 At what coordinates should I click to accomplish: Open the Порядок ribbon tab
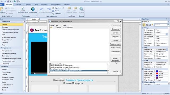44,5
